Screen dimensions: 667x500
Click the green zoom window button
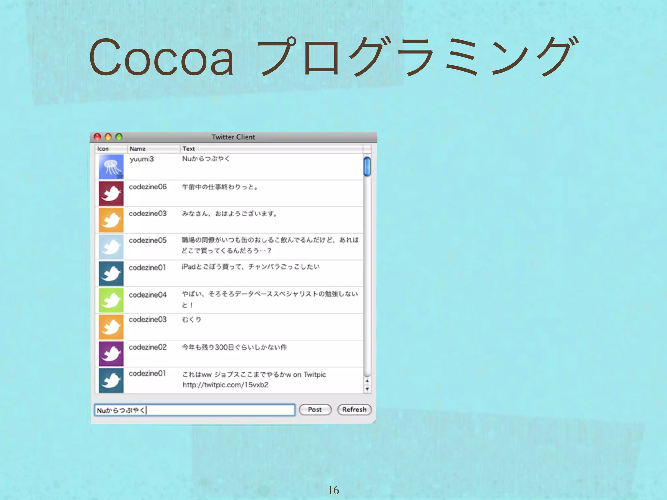click(119, 137)
